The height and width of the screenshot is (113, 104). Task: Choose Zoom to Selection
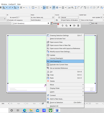65,103
